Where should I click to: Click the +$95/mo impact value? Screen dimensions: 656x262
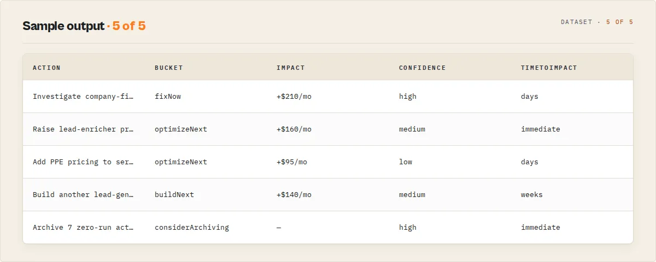[292, 162]
